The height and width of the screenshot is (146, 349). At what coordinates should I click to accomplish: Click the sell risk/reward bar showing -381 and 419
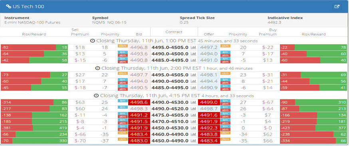click(34, 128)
